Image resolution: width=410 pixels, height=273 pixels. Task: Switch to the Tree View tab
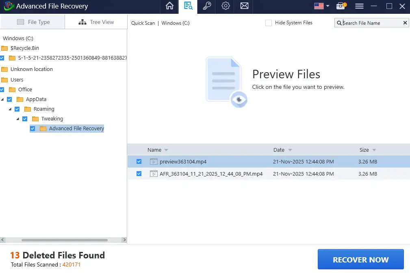95,21
